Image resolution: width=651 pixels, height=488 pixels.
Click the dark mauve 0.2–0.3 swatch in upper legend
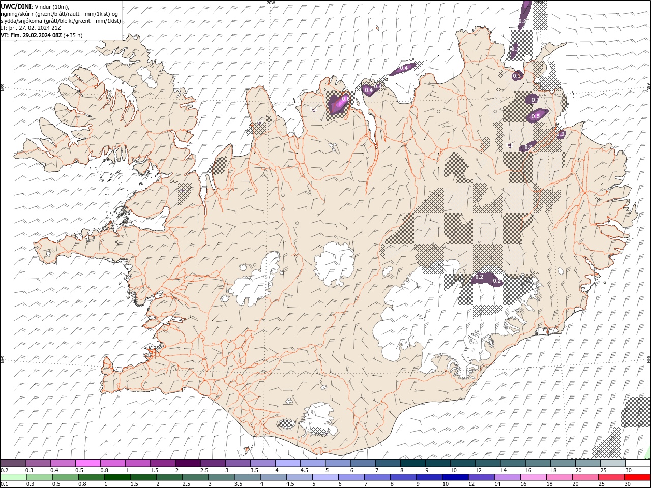(x=13, y=463)
